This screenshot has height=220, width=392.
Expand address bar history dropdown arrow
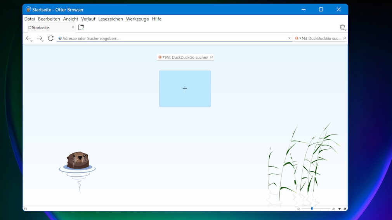(289, 38)
